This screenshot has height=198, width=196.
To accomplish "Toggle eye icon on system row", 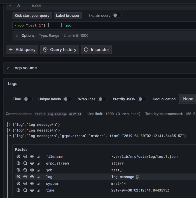I will [x=32, y=183].
